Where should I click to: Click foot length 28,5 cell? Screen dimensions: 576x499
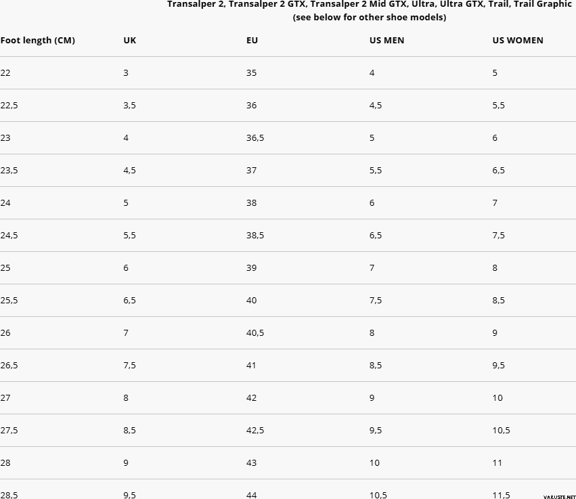9,495
